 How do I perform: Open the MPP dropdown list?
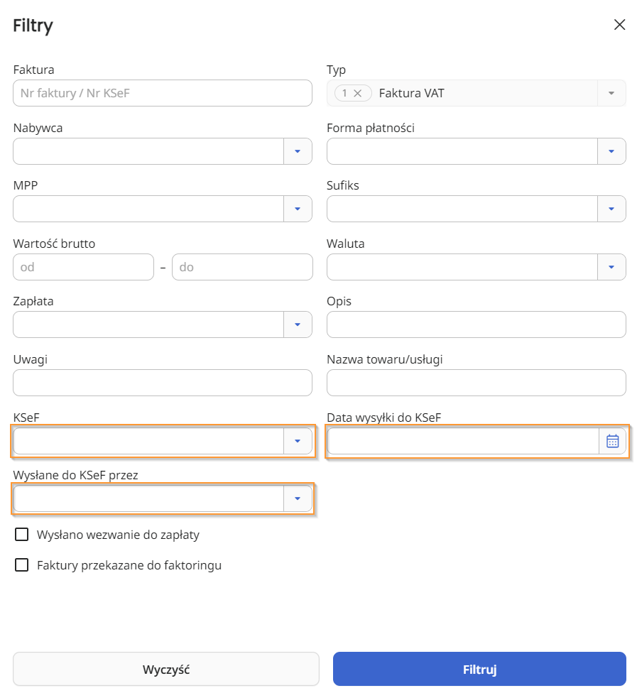click(x=298, y=209)
